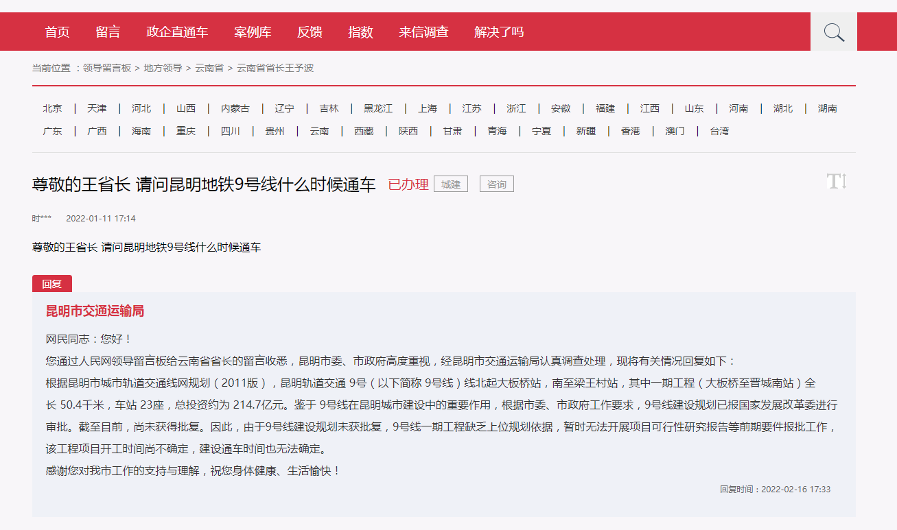
Task: Open the 案例库 navigation item
Action: coord(253,32)
